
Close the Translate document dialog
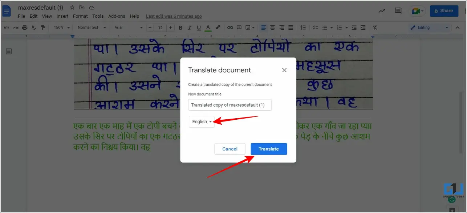284,70
